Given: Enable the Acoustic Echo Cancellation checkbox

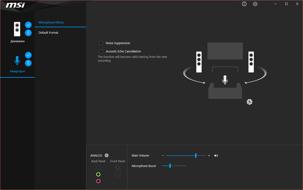Looking at the screenshot, I should click(x=101, y=51).
